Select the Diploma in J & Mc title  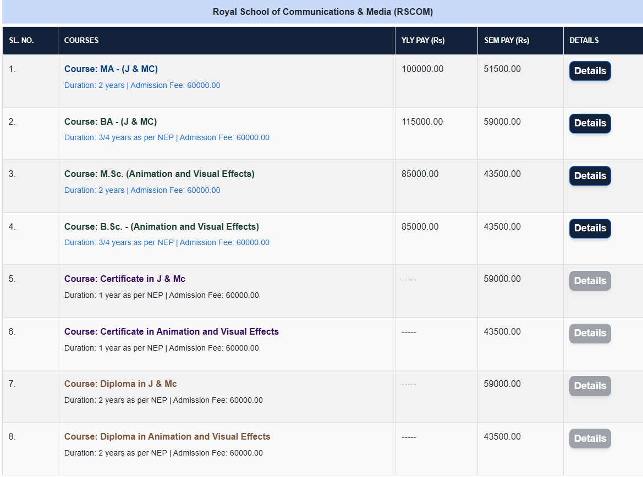120,384
